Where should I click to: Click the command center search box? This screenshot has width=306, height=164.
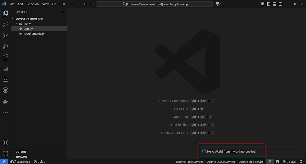point(154,4)
